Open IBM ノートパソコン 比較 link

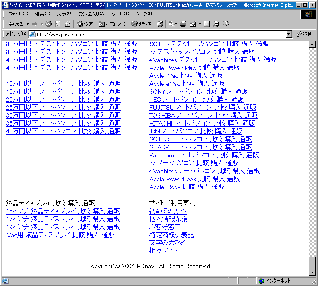pyautogui.click(x=196, y=131)
